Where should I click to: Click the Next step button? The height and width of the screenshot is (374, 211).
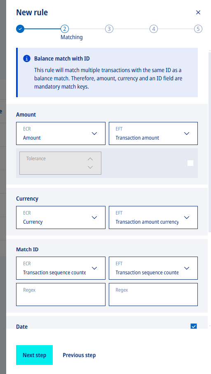34,355
